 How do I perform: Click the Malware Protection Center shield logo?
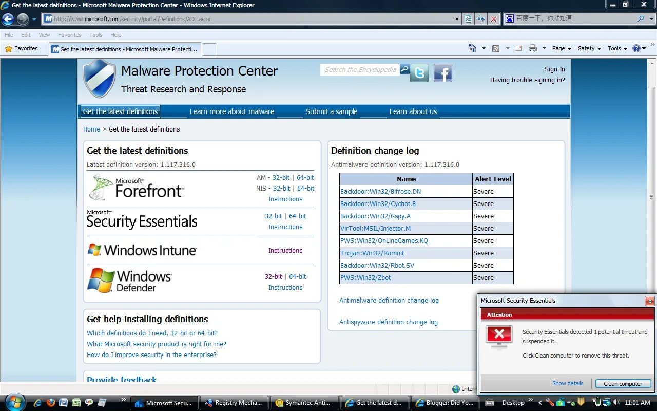(100, 79)
